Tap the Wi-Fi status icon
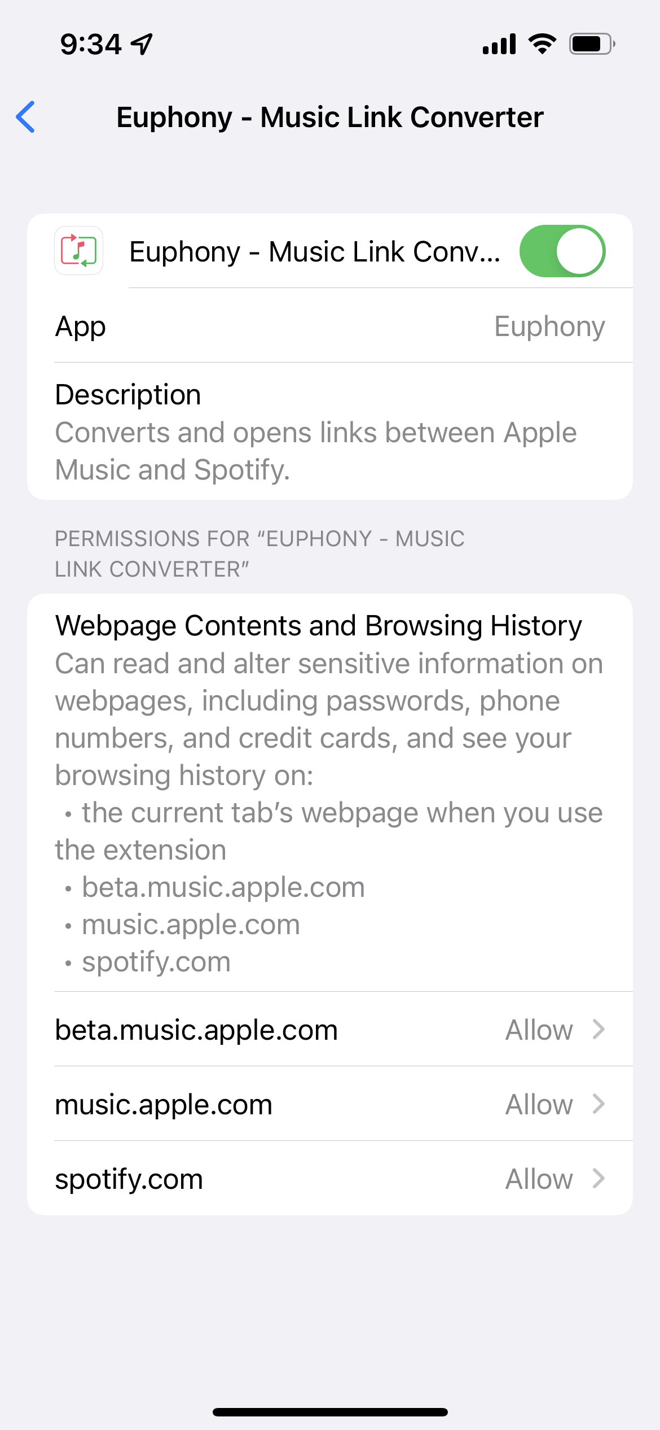660x1430 pixels. tap(542, 43)
